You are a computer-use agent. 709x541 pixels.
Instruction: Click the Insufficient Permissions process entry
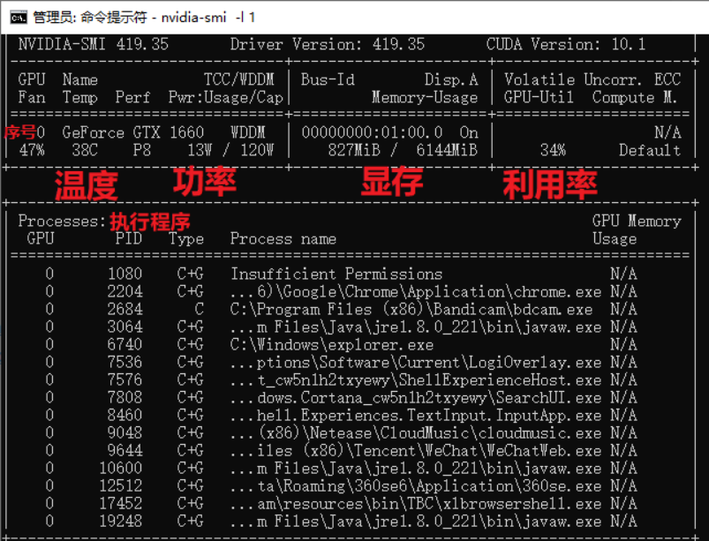click(336, 274)
